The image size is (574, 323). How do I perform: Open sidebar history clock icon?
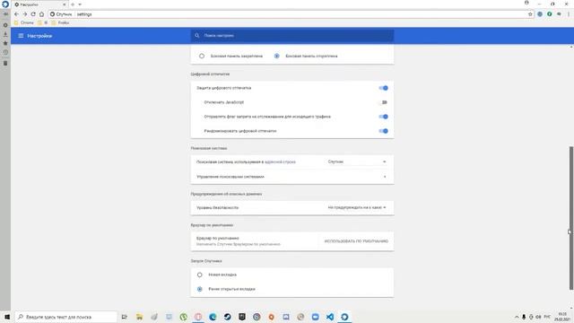coord(5,52)
